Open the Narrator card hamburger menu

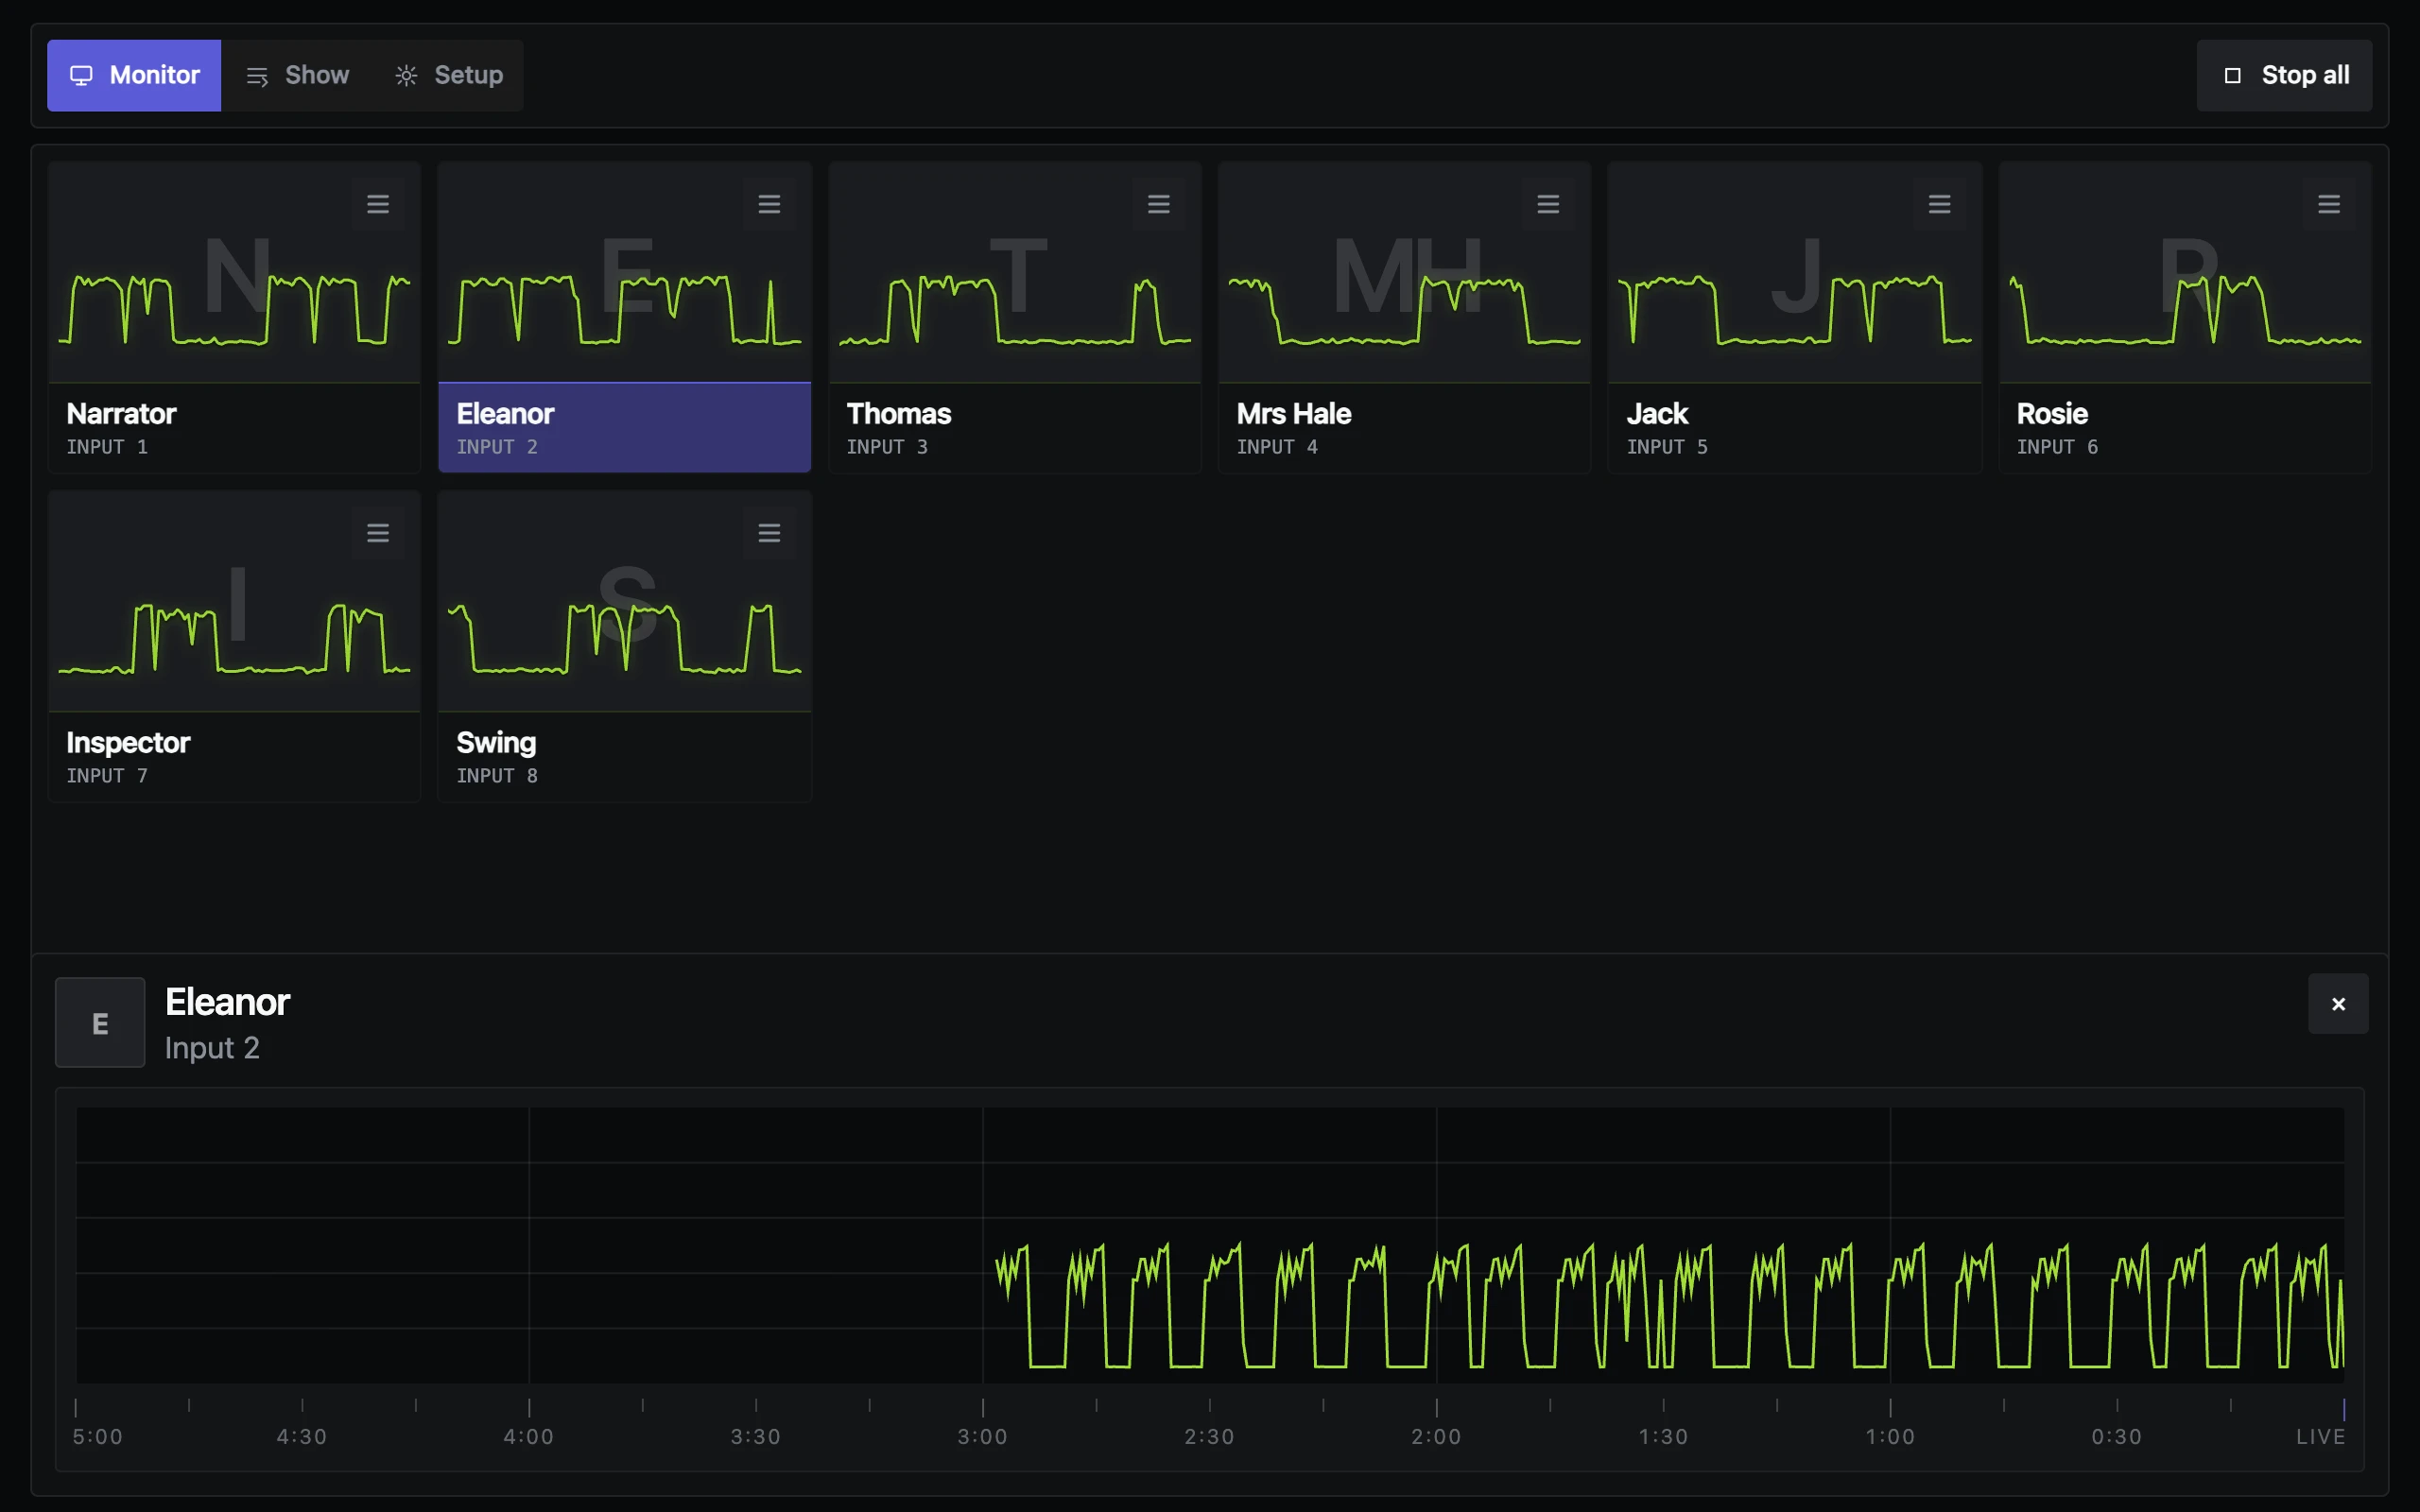tap(377, 204)
